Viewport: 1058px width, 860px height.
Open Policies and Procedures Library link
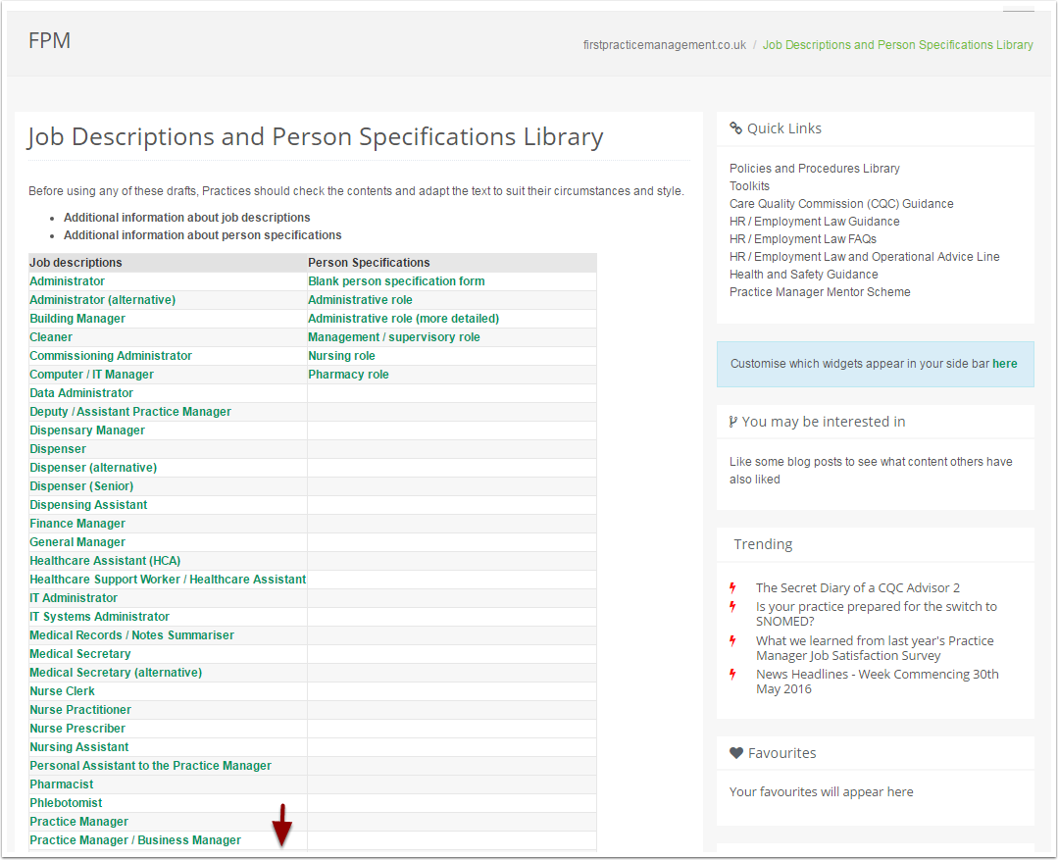pyautogui.click(x=814, y=169)
